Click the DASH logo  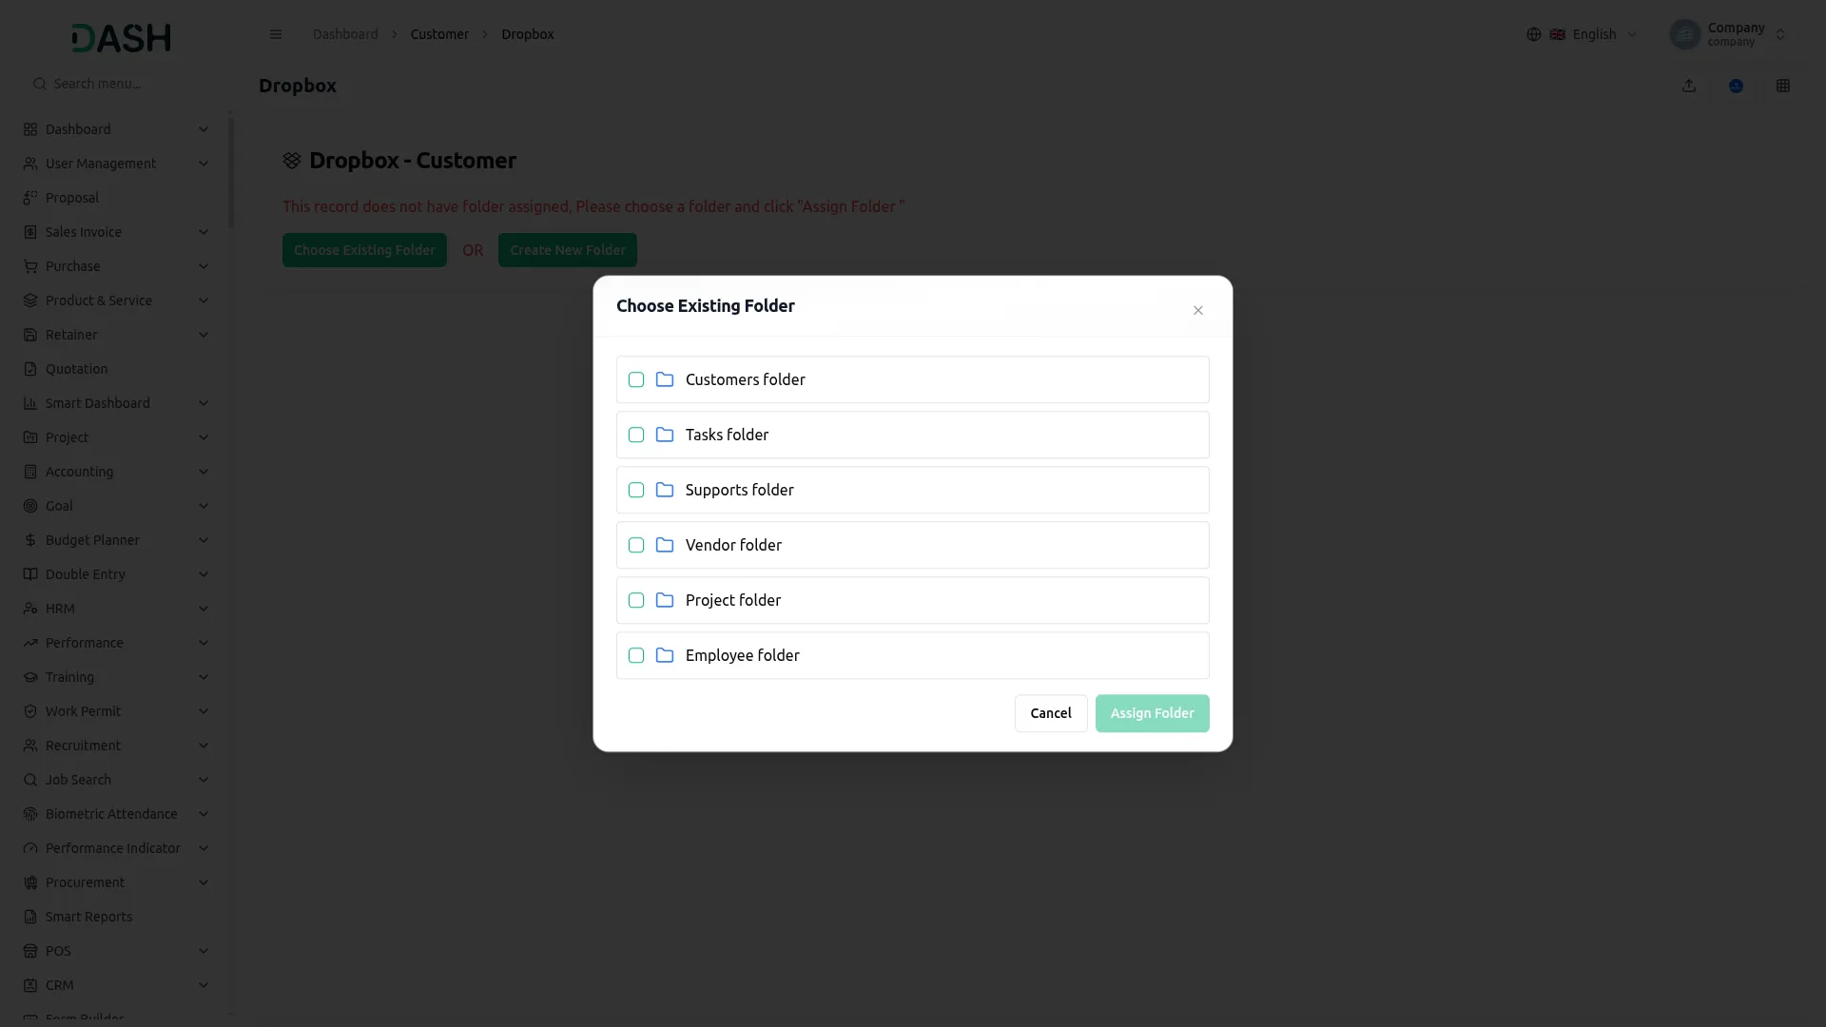(121, 38)
